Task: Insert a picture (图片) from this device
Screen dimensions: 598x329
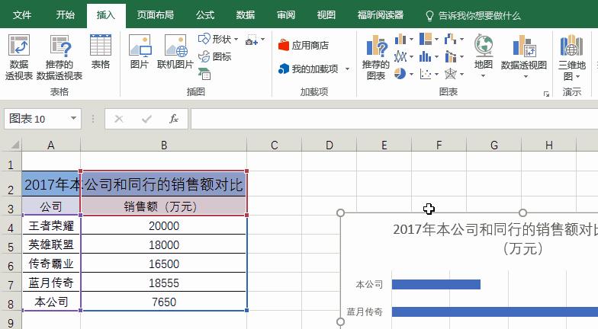Action: (139, 52)
